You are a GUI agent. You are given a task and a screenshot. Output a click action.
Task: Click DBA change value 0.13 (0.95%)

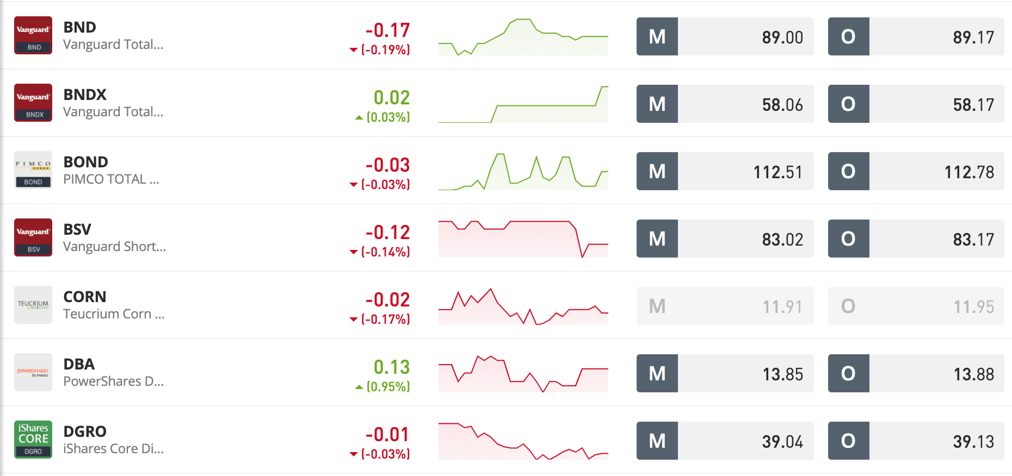tap(383, 375)
